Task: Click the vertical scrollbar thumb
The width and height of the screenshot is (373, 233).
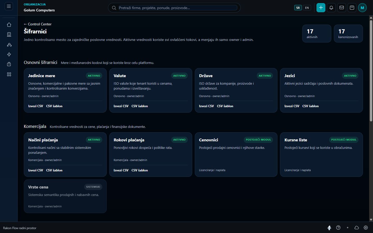Action: [371, 70]
